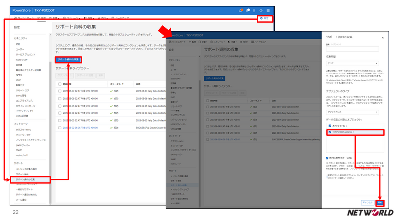396x222 pixels.
Task: Open the 収集期間 dropdown showing すべて
Action: (x=352, y=63)
